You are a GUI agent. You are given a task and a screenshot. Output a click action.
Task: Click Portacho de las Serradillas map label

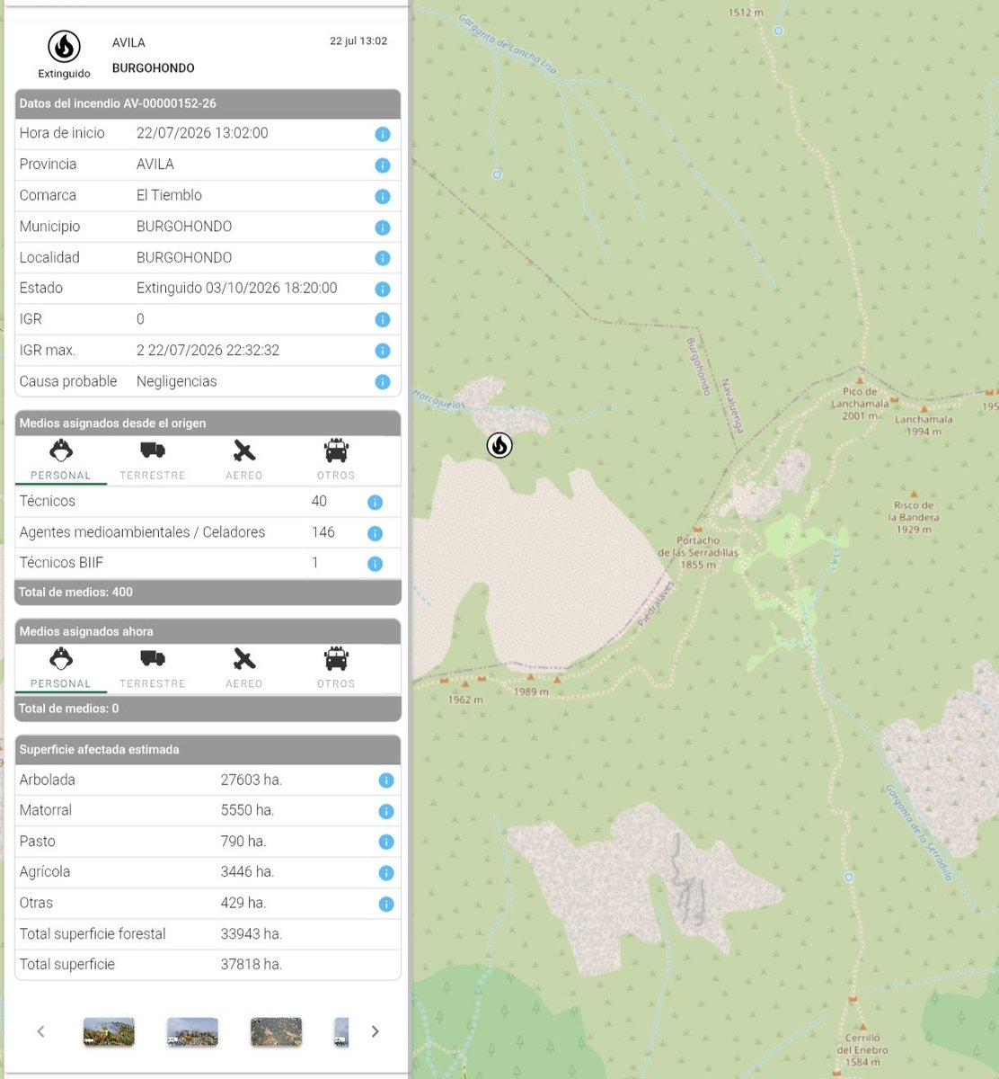(x=698, y=552)
